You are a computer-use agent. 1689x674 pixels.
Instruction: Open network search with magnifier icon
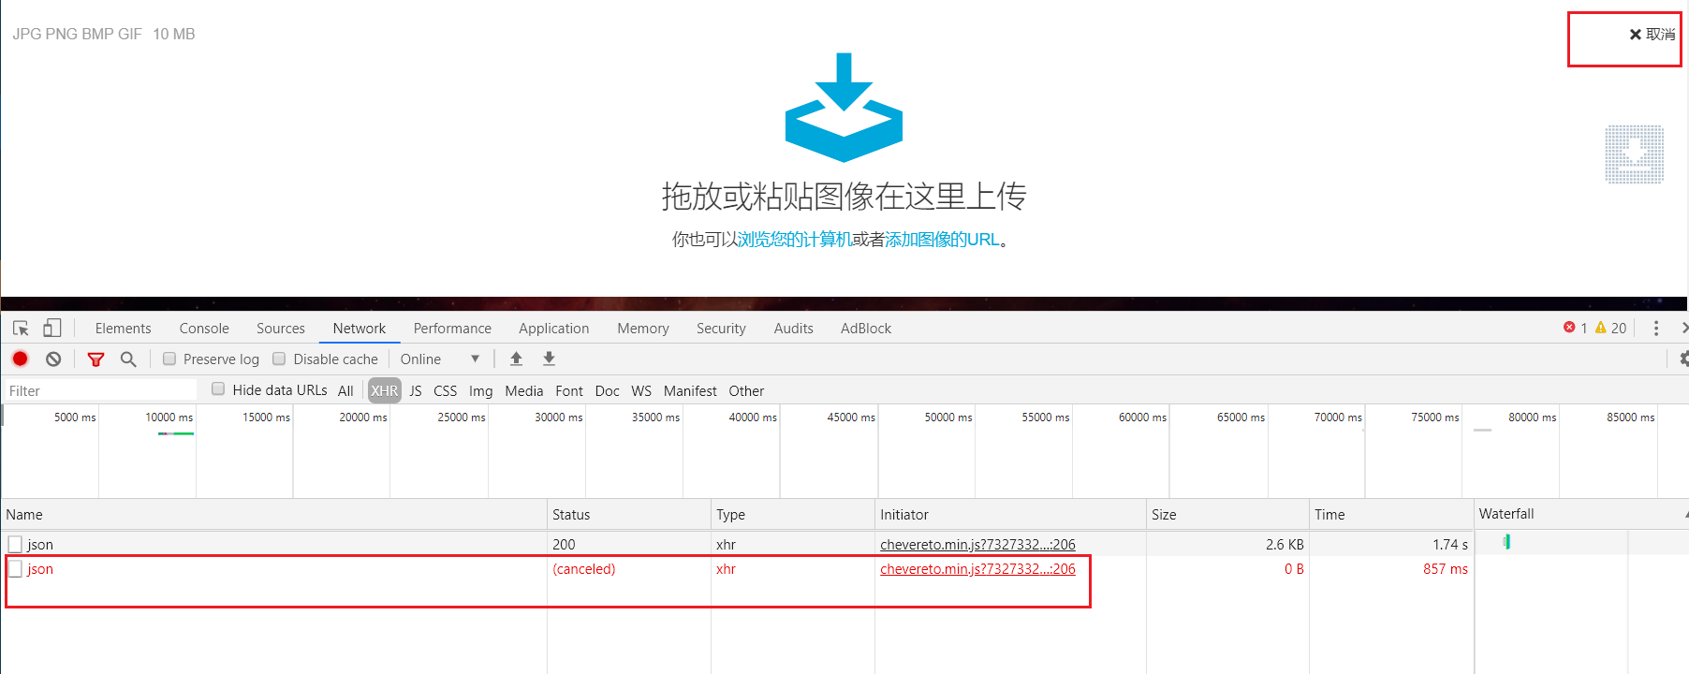pyautogui.click(x=128, y=359)
